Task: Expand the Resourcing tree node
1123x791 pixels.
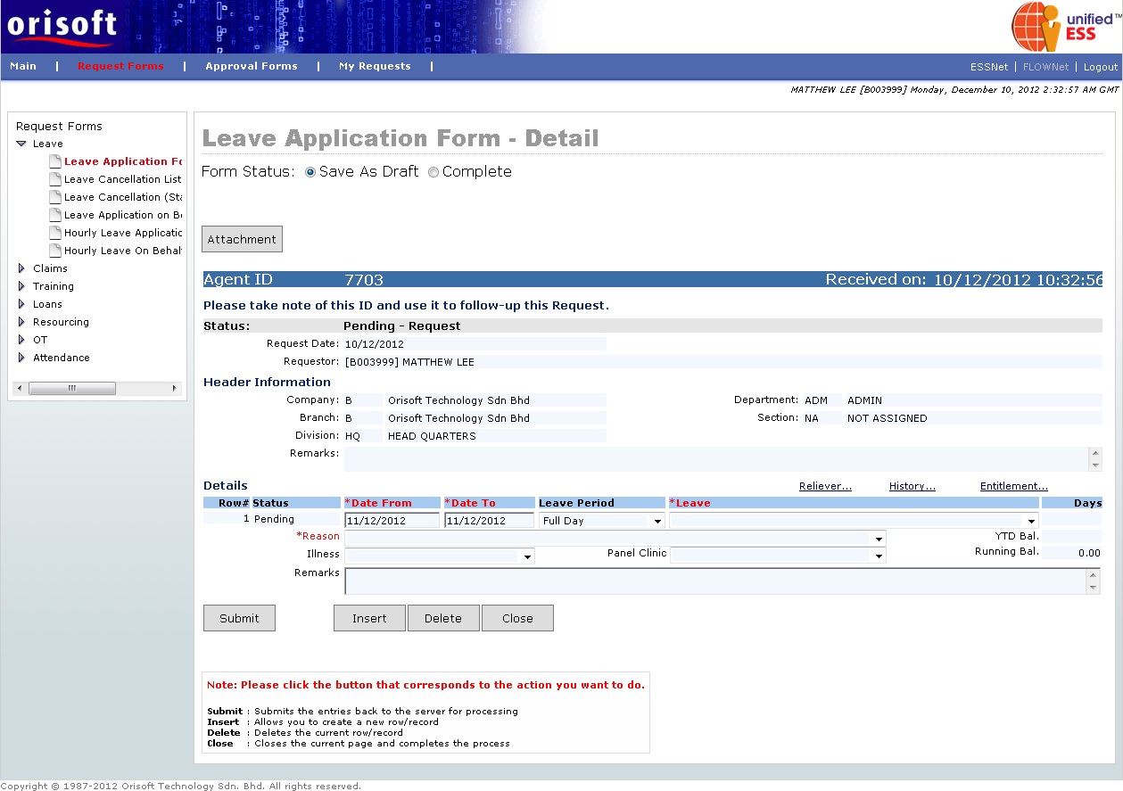Action: tap(21, 322)
